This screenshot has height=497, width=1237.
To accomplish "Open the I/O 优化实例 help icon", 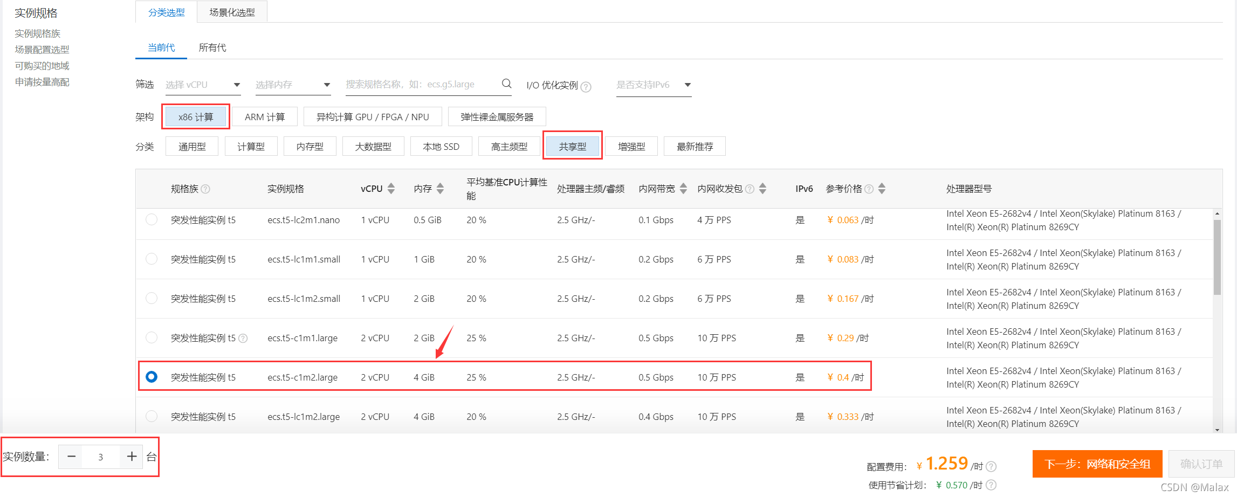I will click(x=586, y=87).
